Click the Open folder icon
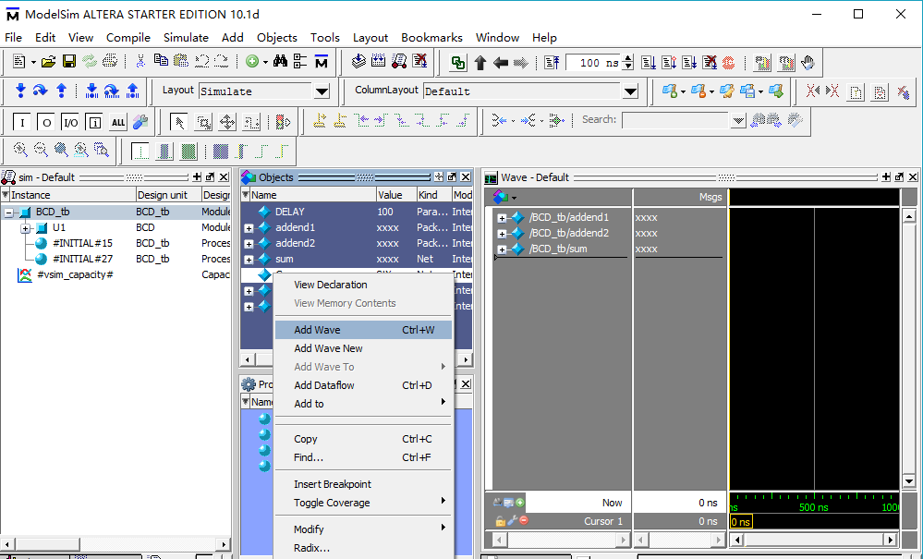Viewport: 923px width, 559px height. pos(48,61)
